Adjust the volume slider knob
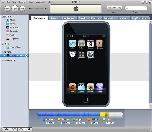The image size is (152, 132). coord(36,9)
